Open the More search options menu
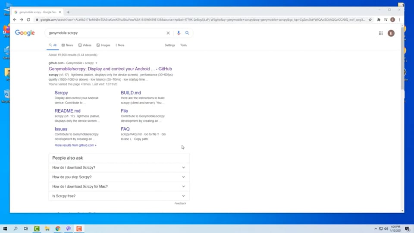414x233 pixels. pyautogui.click(x=120, y=45)
